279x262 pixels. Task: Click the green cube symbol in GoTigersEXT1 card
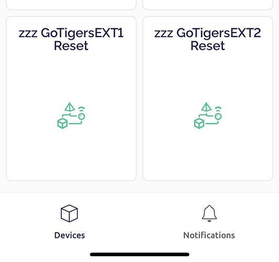[62, 123]
